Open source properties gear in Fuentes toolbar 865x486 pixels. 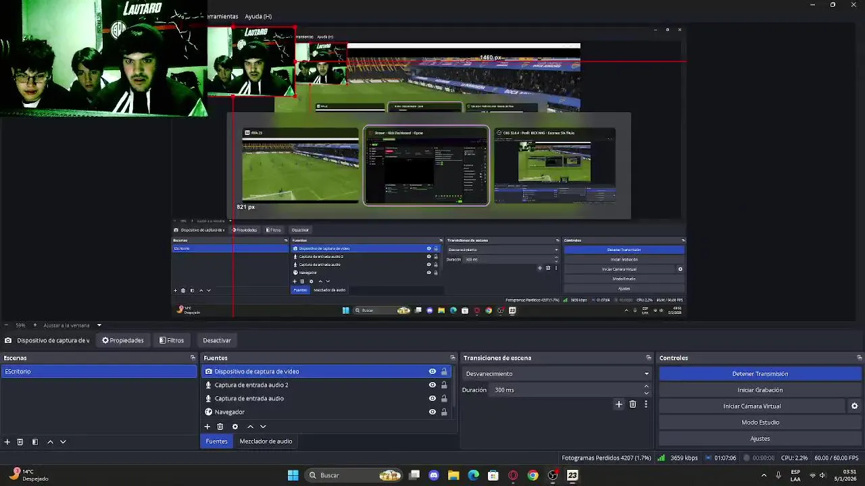pyautogui.click(x=235, y=427)
